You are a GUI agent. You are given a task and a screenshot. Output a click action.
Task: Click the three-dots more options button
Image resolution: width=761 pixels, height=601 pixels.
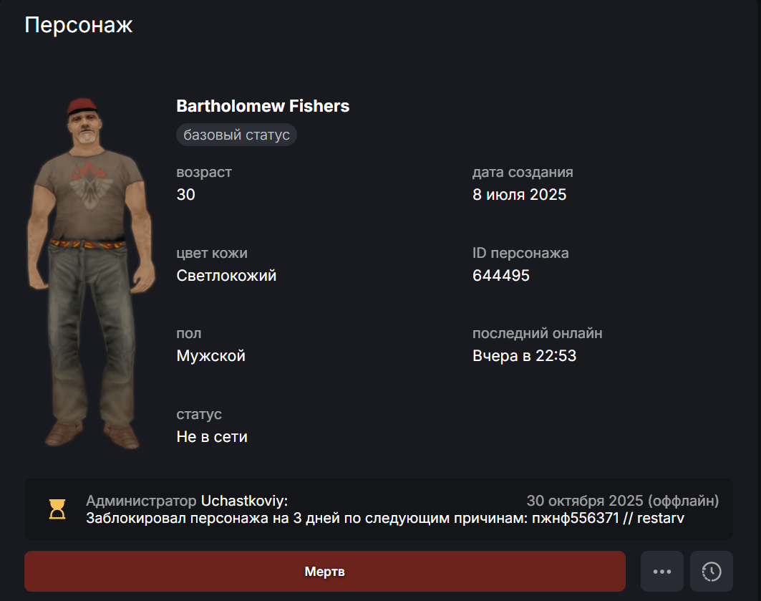tap(662, 572)
